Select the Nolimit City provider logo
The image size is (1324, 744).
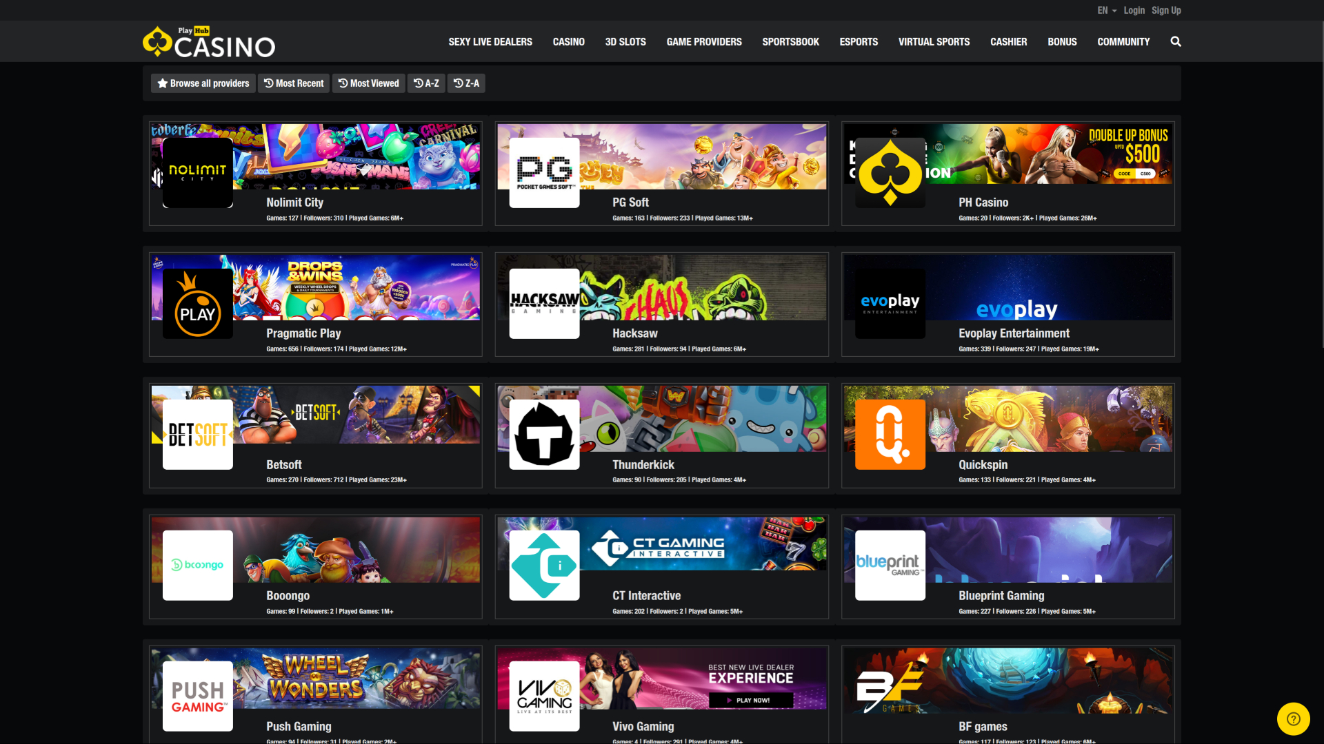coord(197,172)
